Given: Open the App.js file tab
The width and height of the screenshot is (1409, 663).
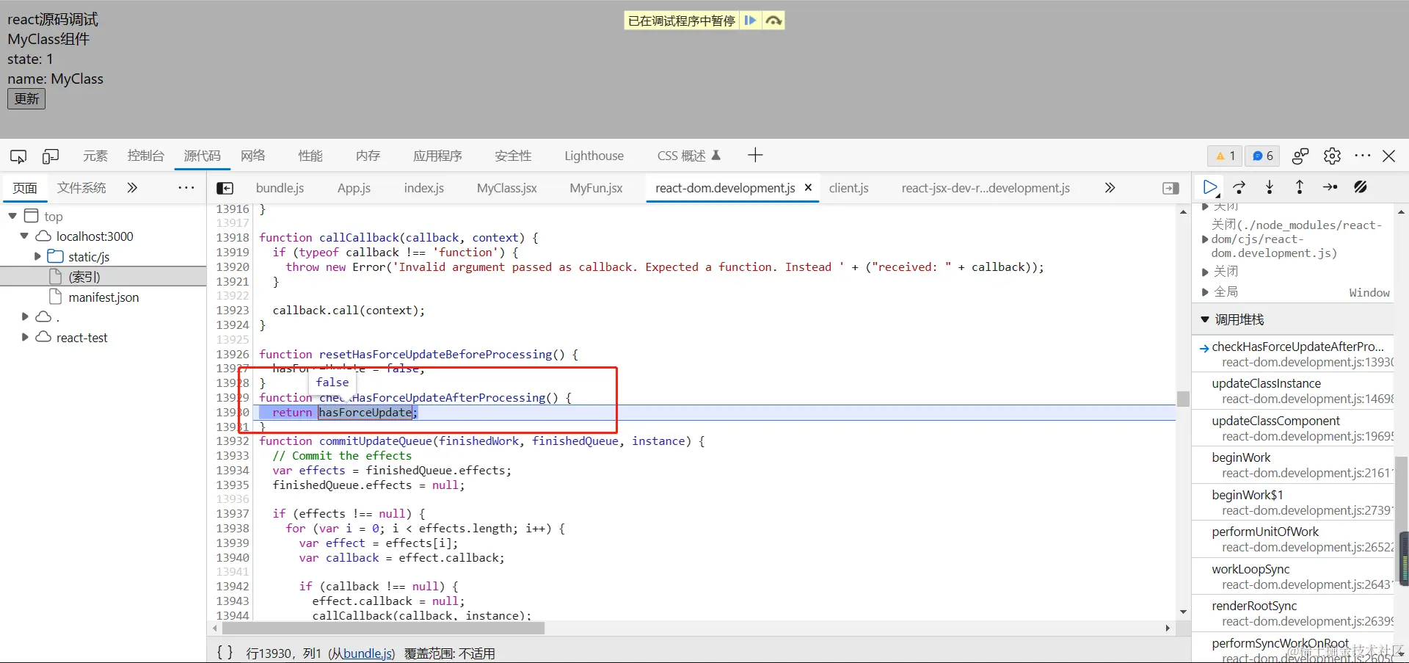Looking at the screenshot, I should click(354, 188).
